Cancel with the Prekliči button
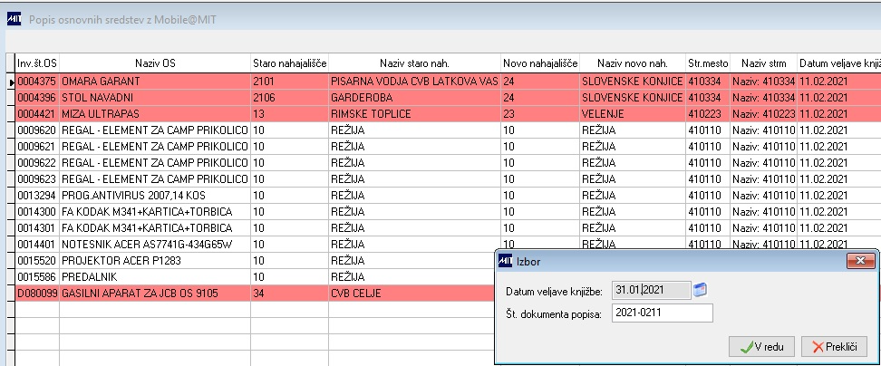This screenshot has width=881, height=366. (834, 347)
